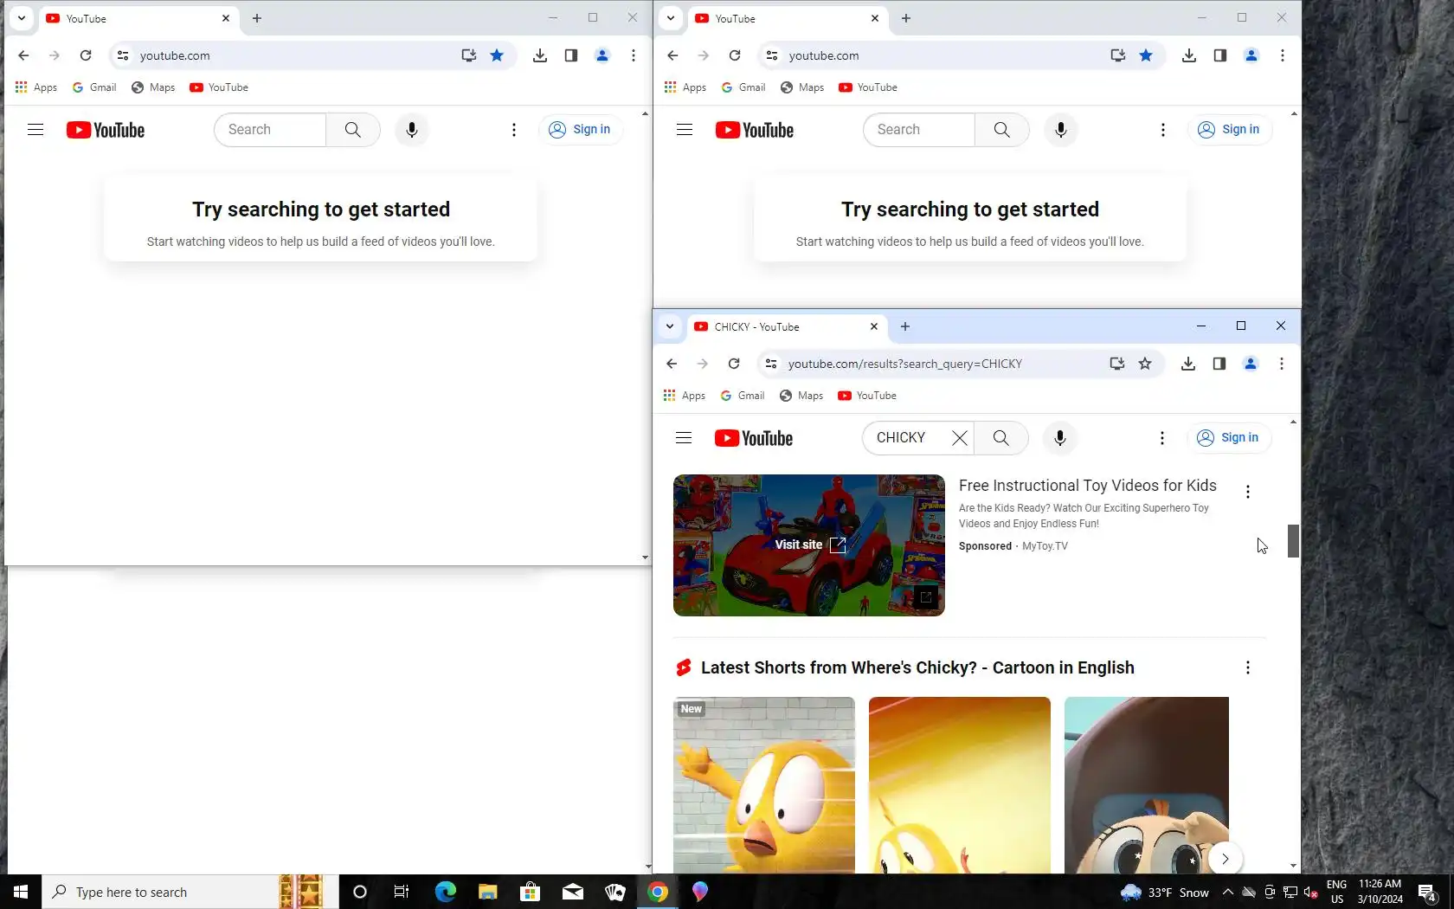
Task: Click the bookmark star in top-right window
Action: [1146, 55]
